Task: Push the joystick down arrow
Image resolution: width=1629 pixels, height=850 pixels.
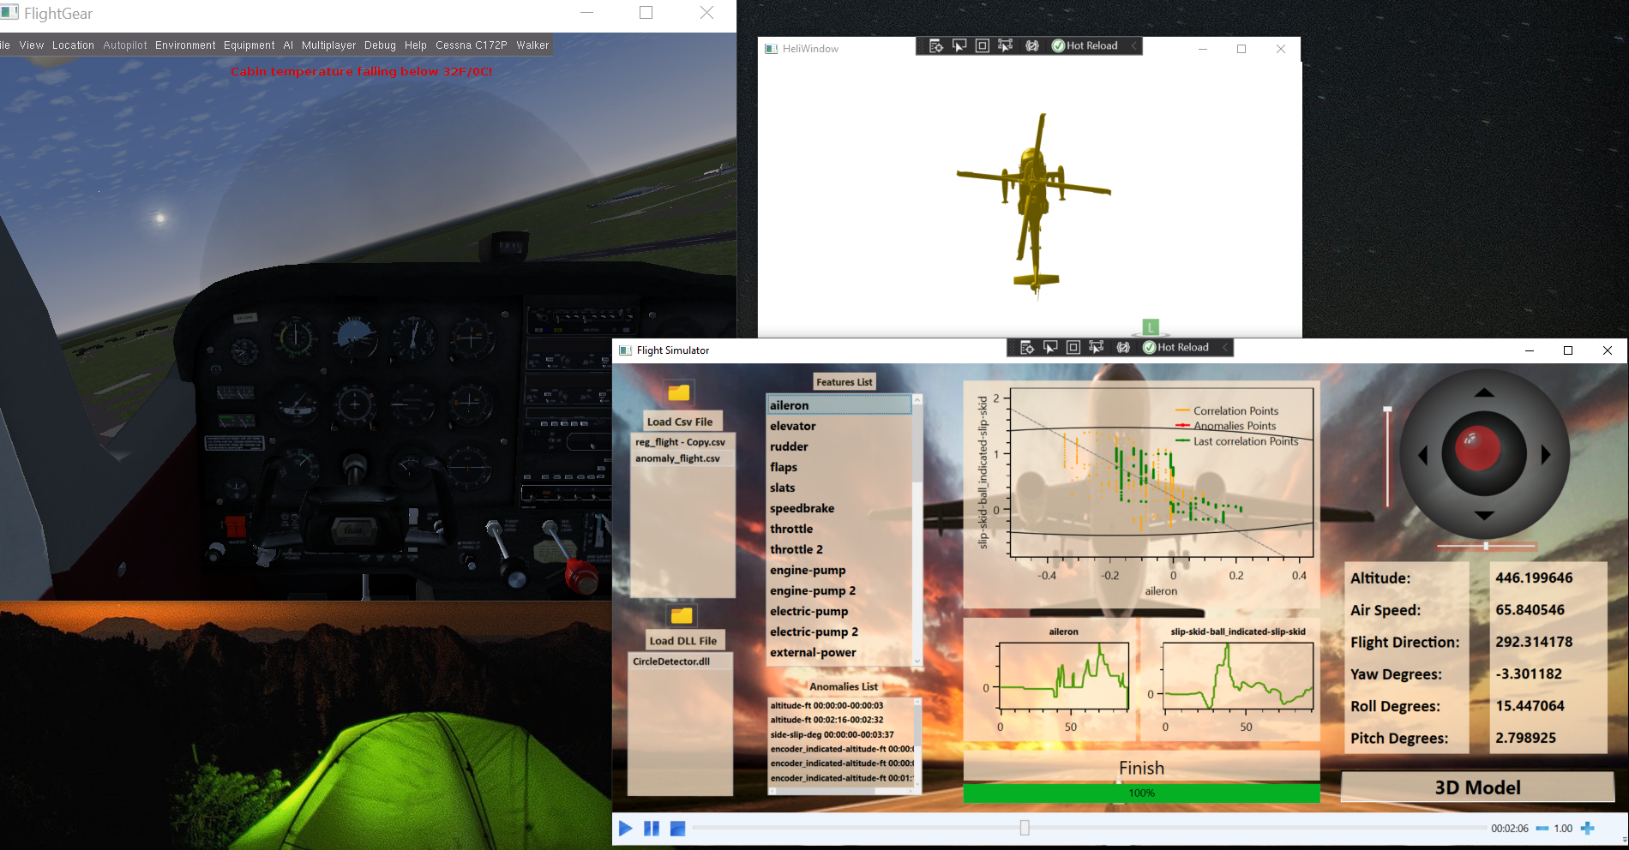Action: 1484,516
